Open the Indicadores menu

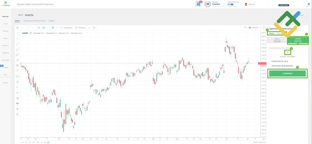coord(66,28)
